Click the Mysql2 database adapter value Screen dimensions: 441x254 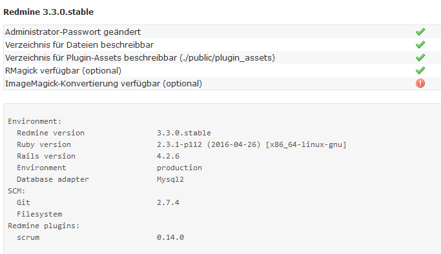click(x=170, y=179)
